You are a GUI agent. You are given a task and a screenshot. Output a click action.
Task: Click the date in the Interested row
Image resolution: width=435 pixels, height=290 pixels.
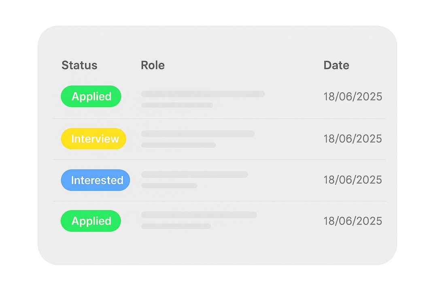click(353, 180)
